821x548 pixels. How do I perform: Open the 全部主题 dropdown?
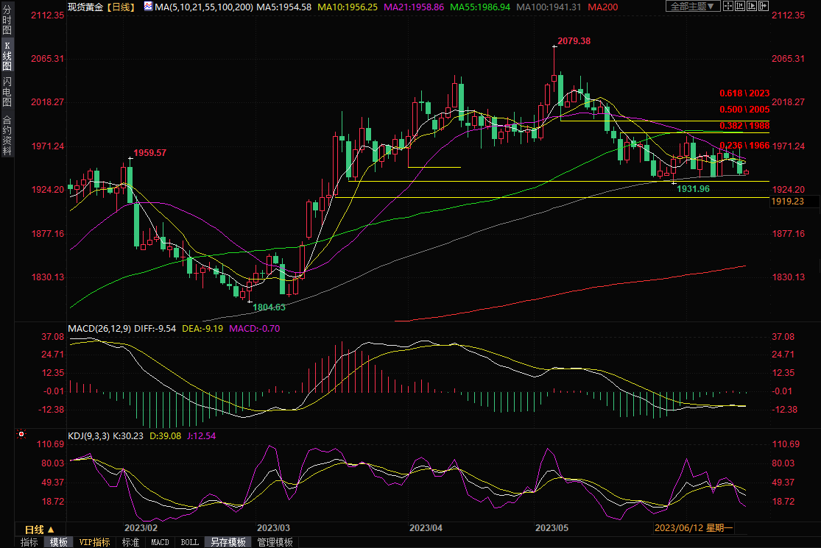pos(695,6)
